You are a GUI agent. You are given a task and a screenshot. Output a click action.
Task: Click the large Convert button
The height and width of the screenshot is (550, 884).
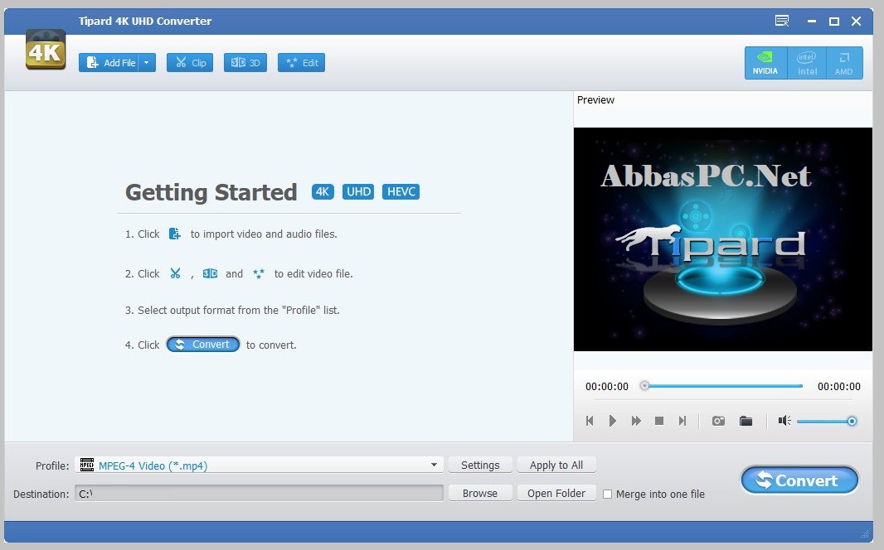799,480
